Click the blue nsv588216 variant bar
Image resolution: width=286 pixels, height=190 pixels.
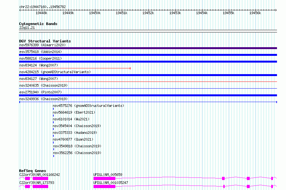[x=148, y=62]
